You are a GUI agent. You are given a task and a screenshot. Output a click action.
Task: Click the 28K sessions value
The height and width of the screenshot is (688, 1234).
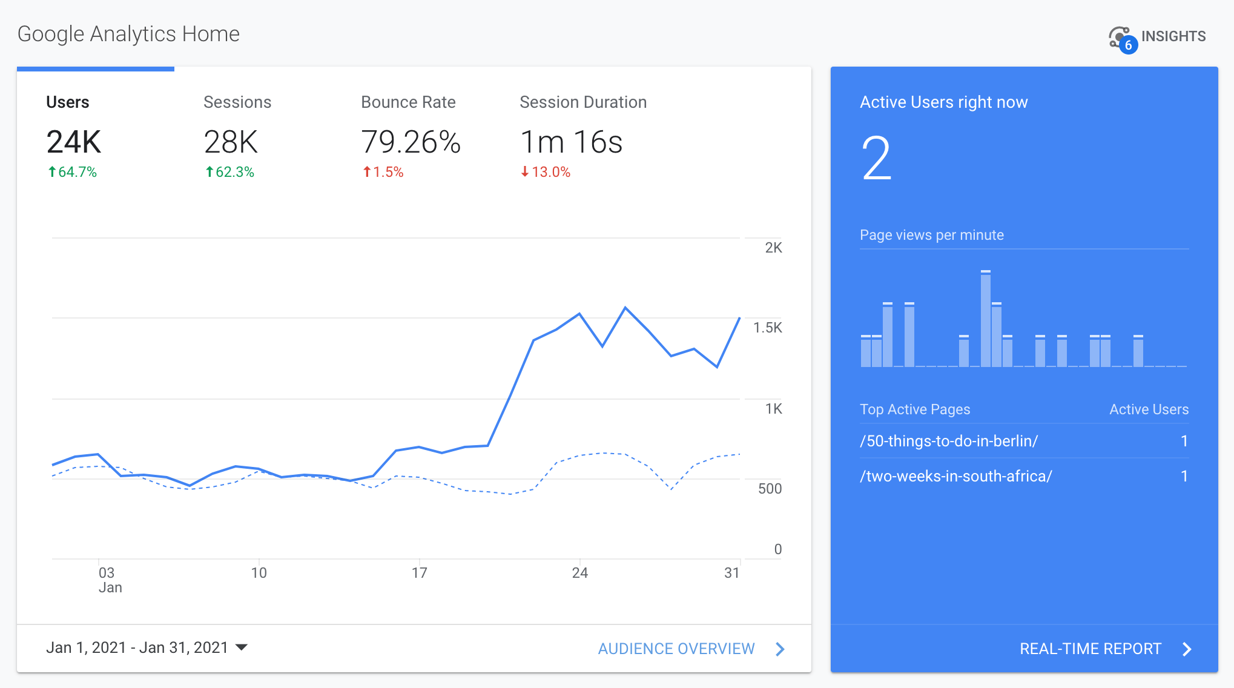231,142
